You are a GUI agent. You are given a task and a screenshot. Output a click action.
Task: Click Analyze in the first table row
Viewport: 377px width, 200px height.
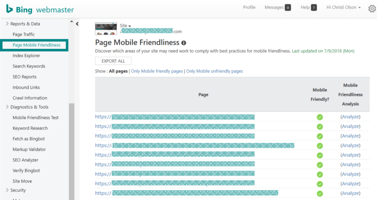[x=351, y=117]
